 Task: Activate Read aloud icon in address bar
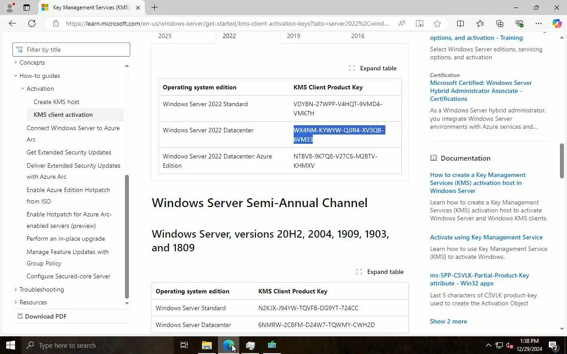(x=402, y=23)
